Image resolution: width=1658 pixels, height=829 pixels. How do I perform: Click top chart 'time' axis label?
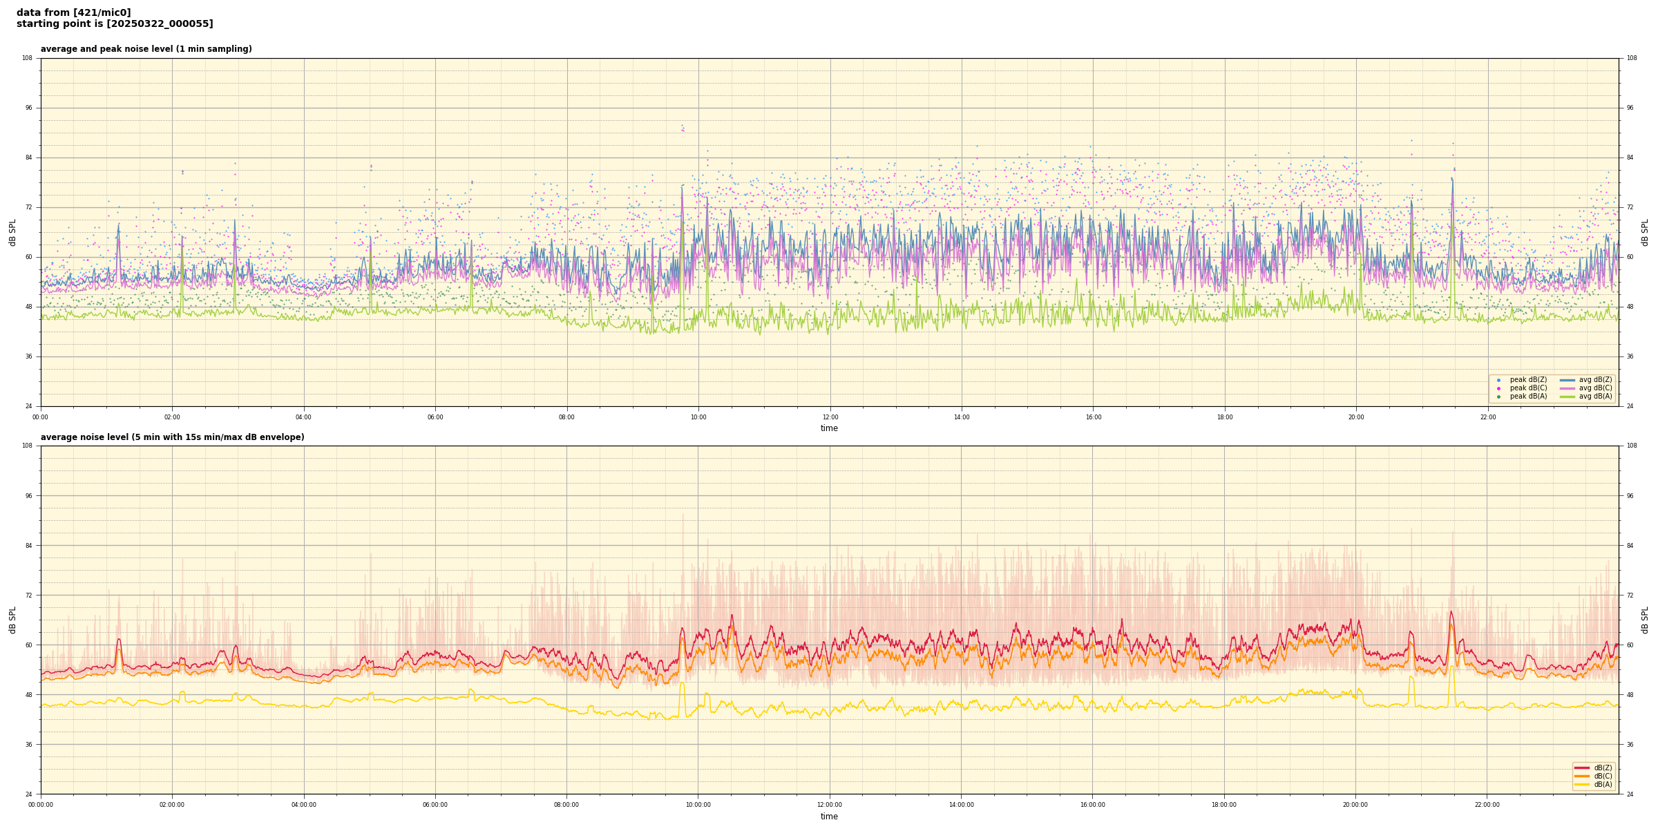(x=829, y=428)
